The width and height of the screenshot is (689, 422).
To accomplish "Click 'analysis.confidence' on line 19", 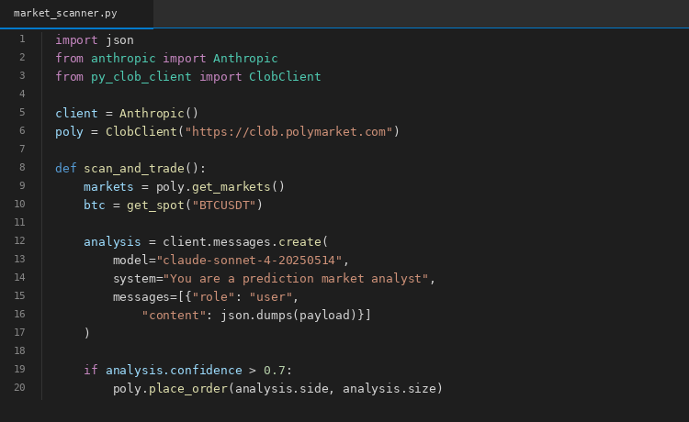I will coord(174,371).
